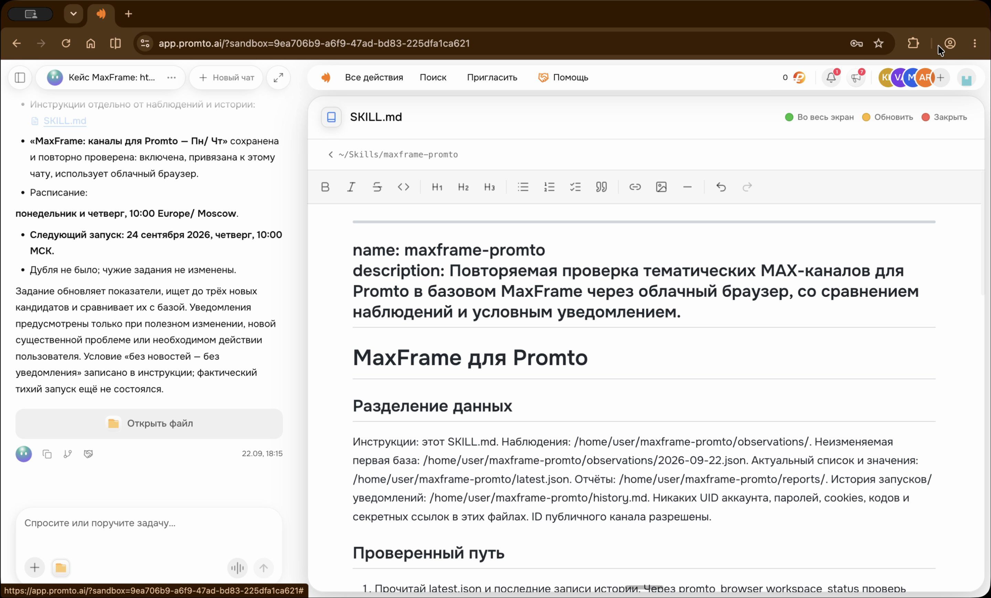Insert a bulleted list
The width and height of the screenshot is (991, 598).
click(523, 187)
